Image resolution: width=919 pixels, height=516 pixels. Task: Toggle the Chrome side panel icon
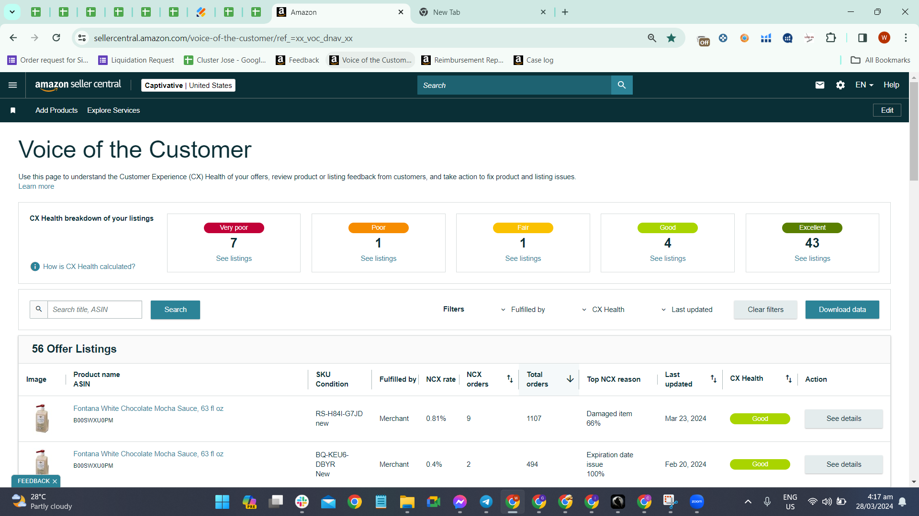pos(863,38)
